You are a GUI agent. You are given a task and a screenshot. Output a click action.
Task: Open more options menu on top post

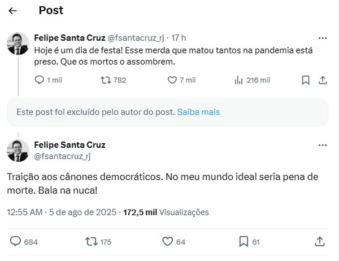[321, 38]
